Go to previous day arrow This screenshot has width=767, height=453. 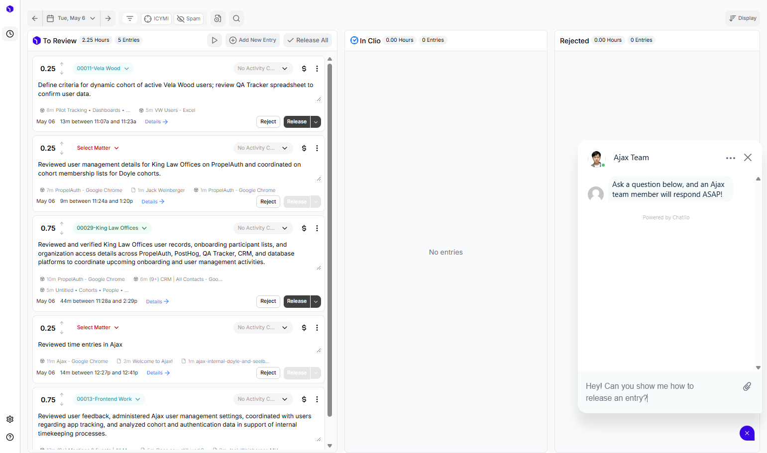[35, 18]
